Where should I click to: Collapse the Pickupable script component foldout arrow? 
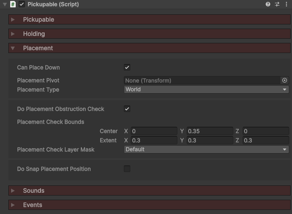5,4
